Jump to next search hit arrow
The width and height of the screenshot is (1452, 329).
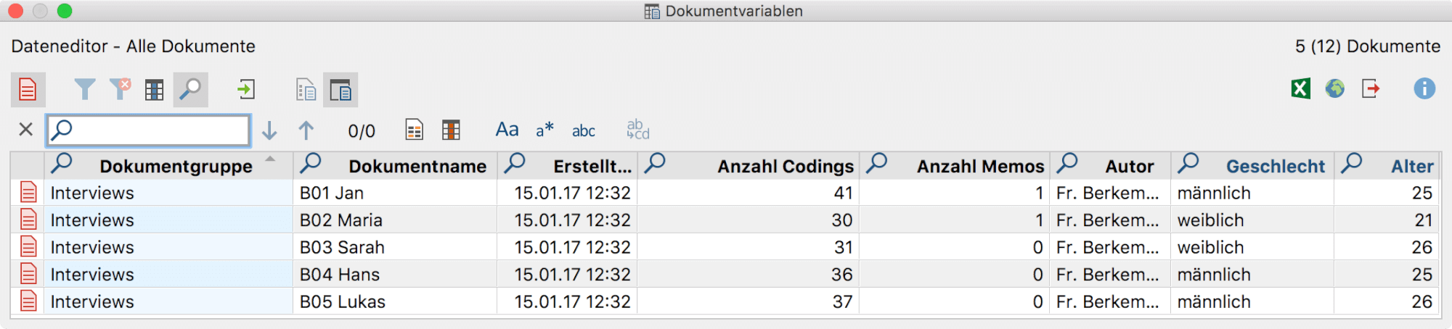pyautogui.click(x=269, y=130)
